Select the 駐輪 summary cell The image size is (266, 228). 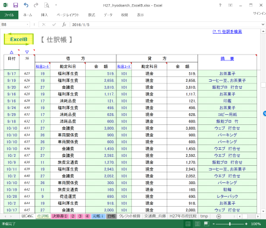227,190
